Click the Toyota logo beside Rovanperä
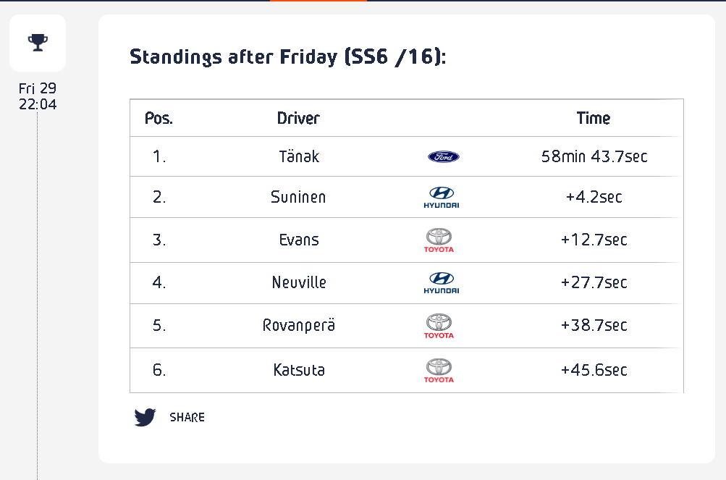Screen dimensions: 726x480 point(439,326)
